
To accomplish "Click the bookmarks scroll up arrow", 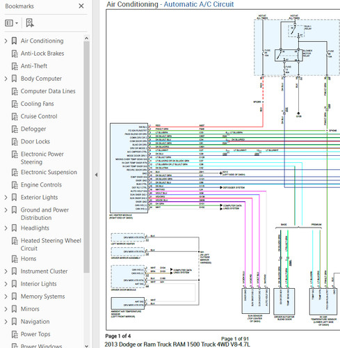I will 86,38.
